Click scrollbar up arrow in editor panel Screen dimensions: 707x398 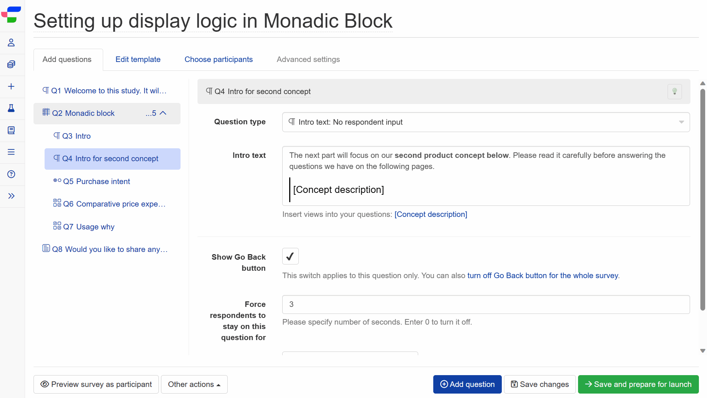tap(703, 83)
